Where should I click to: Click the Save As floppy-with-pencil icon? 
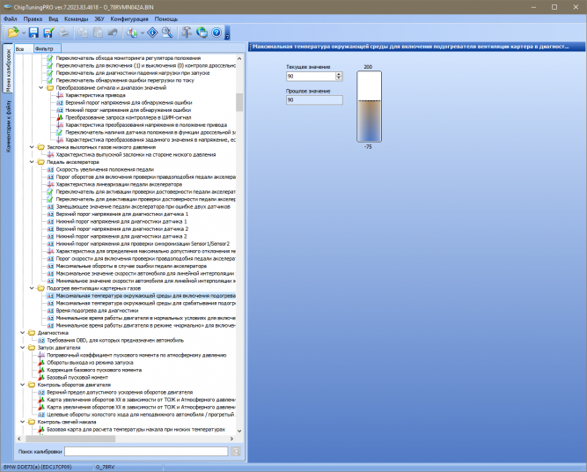tap(48, 33)
